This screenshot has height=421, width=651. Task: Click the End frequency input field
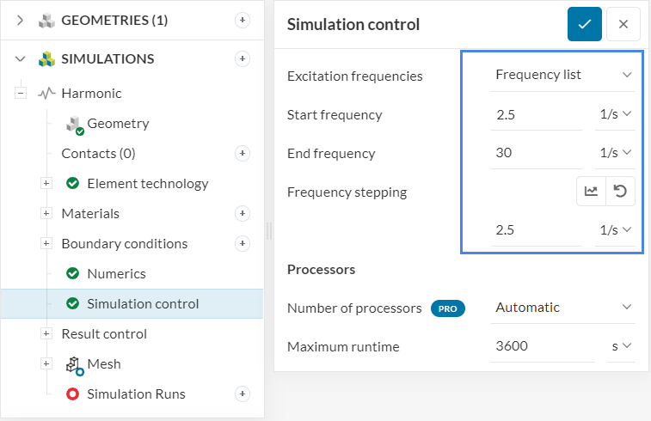pos(537,153)
